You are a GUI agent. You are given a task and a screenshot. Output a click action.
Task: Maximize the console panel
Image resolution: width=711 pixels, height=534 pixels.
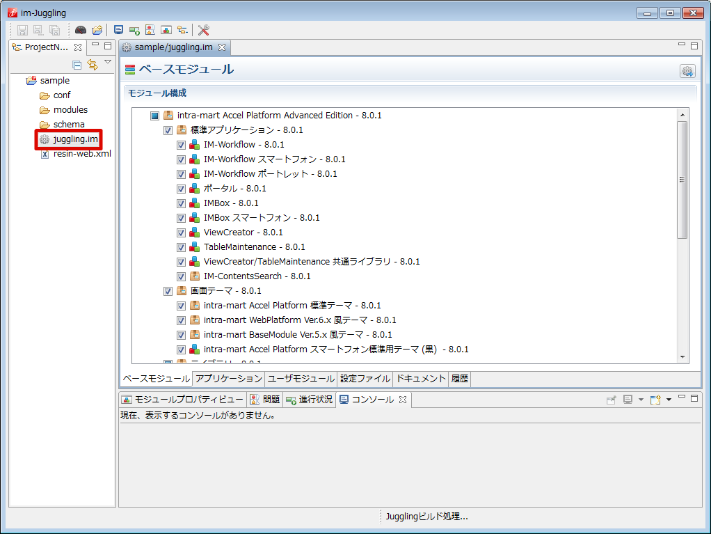tap(694, 398)
